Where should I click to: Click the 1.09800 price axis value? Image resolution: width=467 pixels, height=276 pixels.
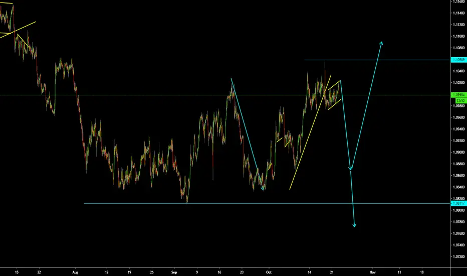pyautogui.click(x=458, y=106)
